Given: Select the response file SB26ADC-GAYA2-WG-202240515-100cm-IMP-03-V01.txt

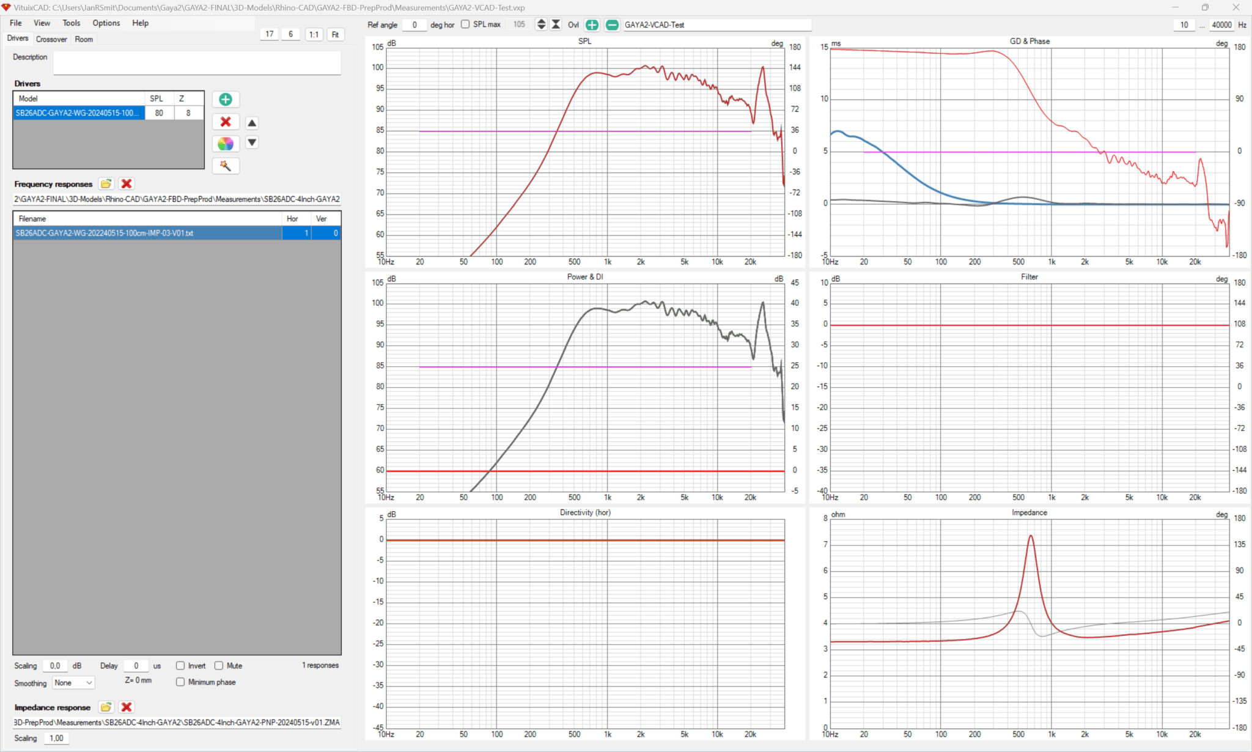Looking at the screenshot, I should pos(147,233).
